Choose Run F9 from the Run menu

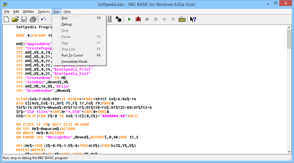(79, 18)
